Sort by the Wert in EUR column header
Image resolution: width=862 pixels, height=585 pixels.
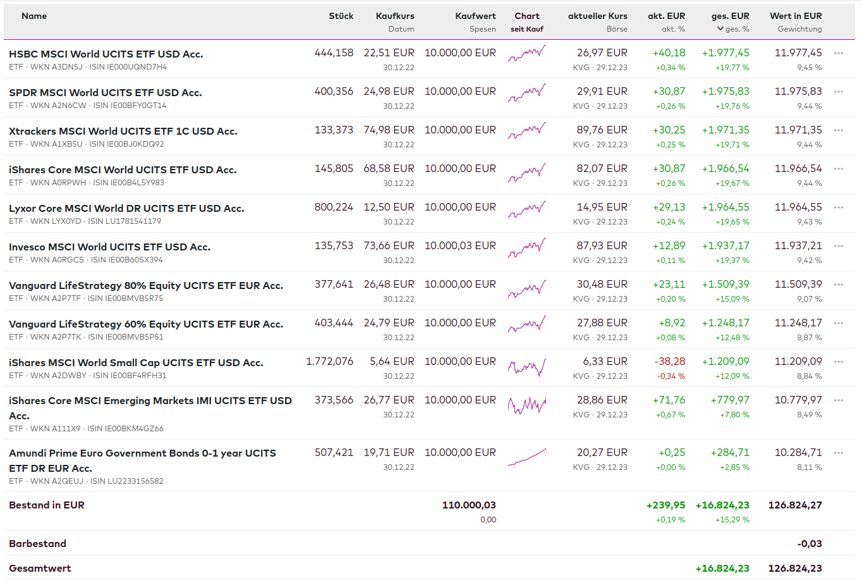coord(796,16)
